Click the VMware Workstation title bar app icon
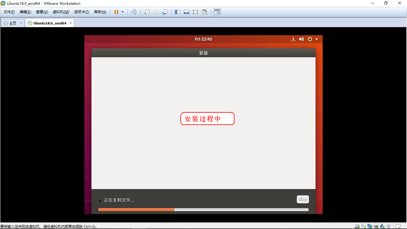This screenshot has height=229, width=407. tap(3, 3)
